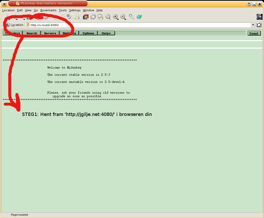Click the Input button on the right
264x218 pixels.
coord(254,33)
